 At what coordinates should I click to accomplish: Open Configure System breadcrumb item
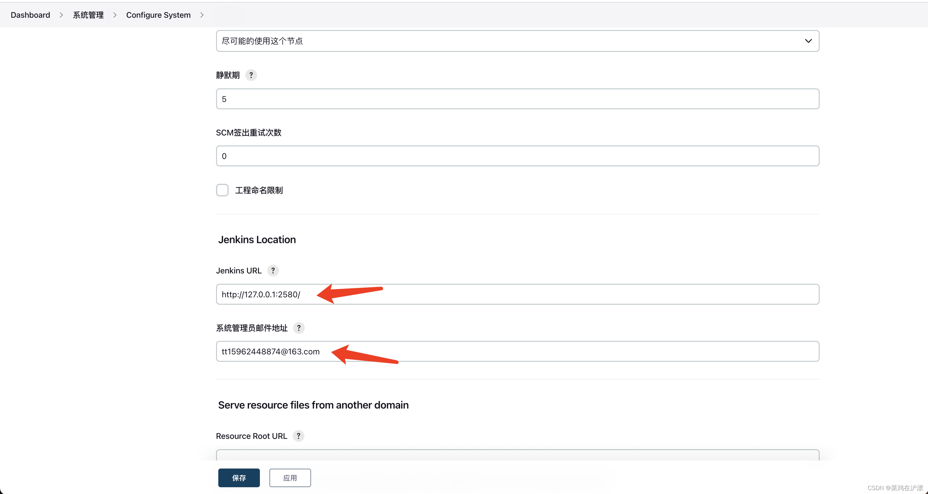[158, 15]
